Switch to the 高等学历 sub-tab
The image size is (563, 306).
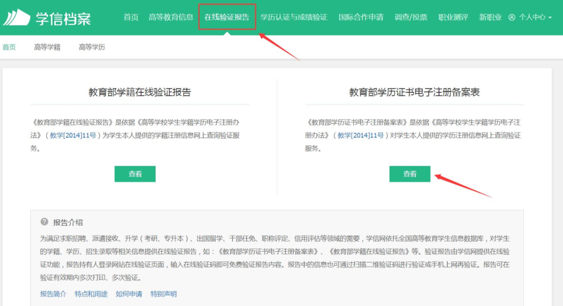click(x=92, y=47)
